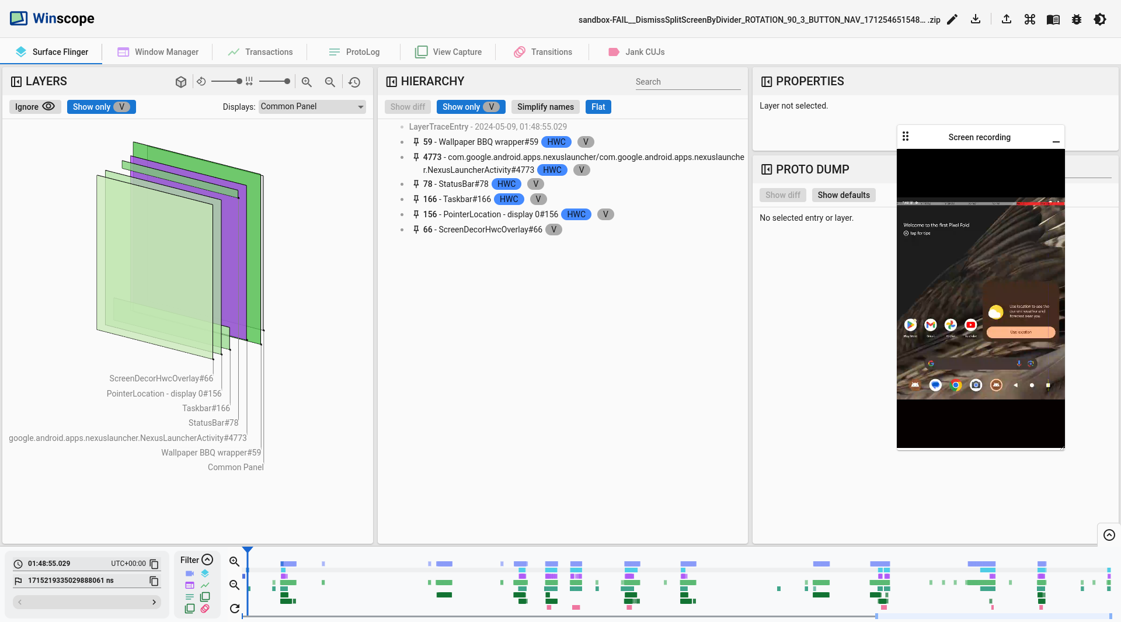Click the Simplify names button
Screen dimensions: 1121x622
[545, 107]
